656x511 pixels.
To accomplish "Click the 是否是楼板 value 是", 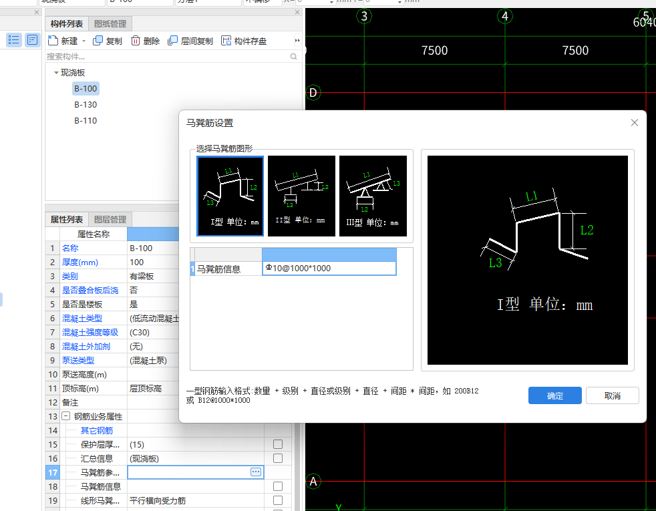I will pyautogui.click(x=134, y=305).
